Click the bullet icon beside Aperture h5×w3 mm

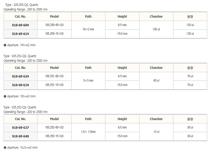click(x=5, y=96)
